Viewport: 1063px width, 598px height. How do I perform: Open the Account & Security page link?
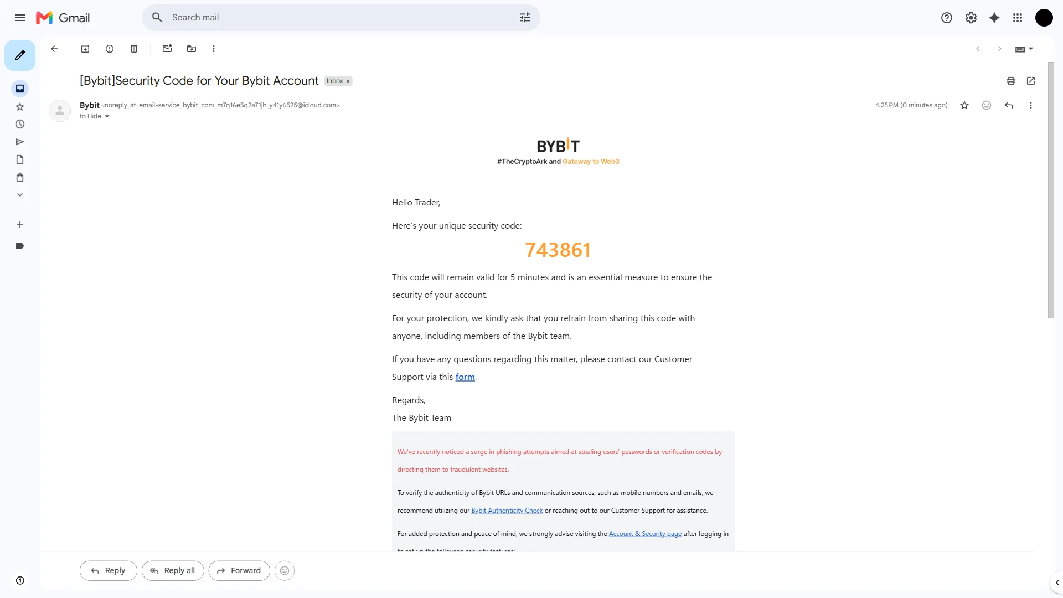645,534
